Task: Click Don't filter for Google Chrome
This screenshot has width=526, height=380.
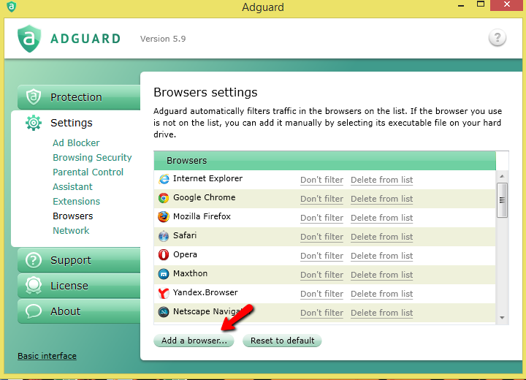Action: coord(321,199)
